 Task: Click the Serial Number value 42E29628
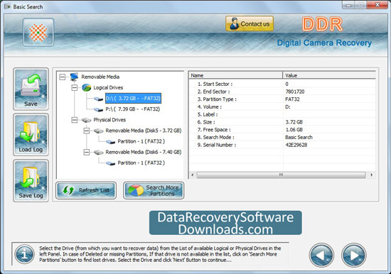(296, 145)
